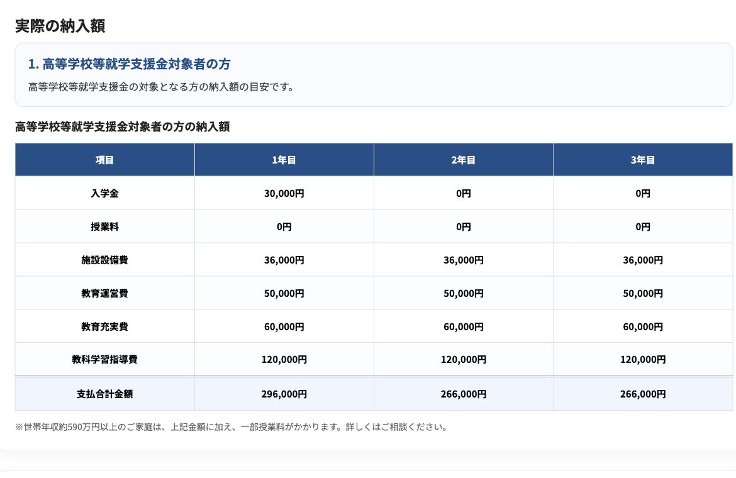736x478 pixels.
Task: Click the 3年目 column header
Action: click(x=643, y=160)
